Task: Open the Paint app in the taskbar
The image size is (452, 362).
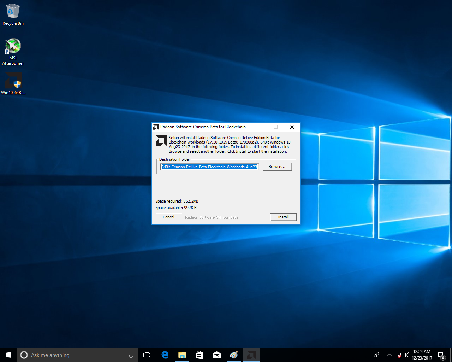Action: pos(234,355)
